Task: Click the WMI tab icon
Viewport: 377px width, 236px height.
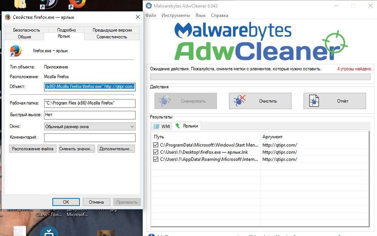Action: 156,126
